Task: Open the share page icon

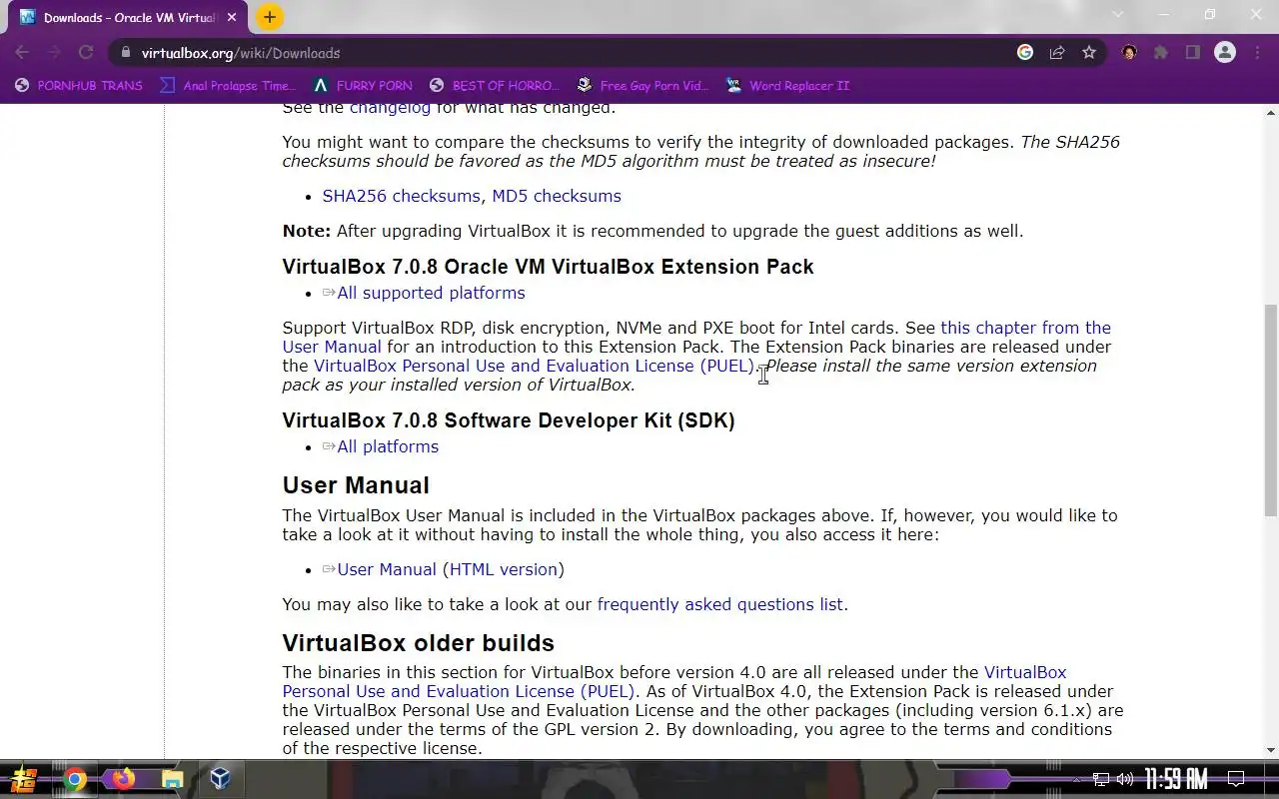Action: coord(1057,53)
